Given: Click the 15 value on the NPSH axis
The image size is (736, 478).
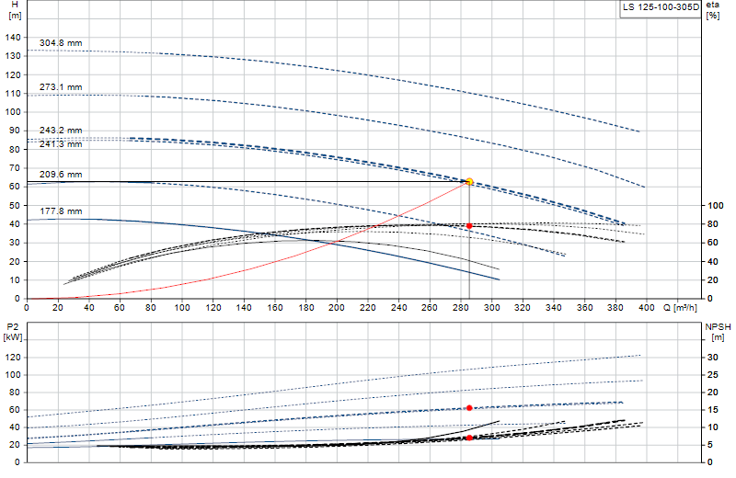Looking at the screenshot, I should [x=712, y=410].
